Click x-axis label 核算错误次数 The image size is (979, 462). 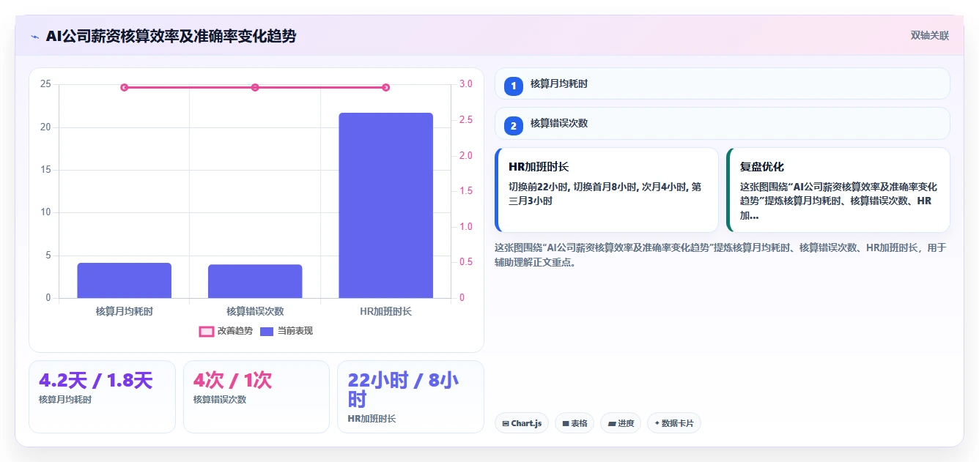(255, 311)
